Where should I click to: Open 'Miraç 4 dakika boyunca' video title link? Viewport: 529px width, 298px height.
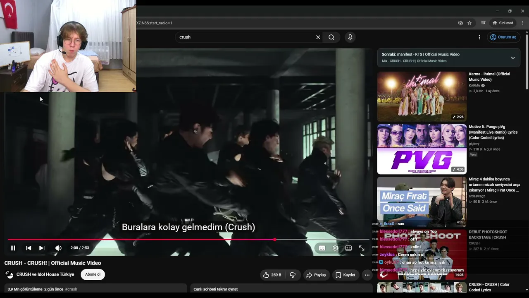(494, 185)
